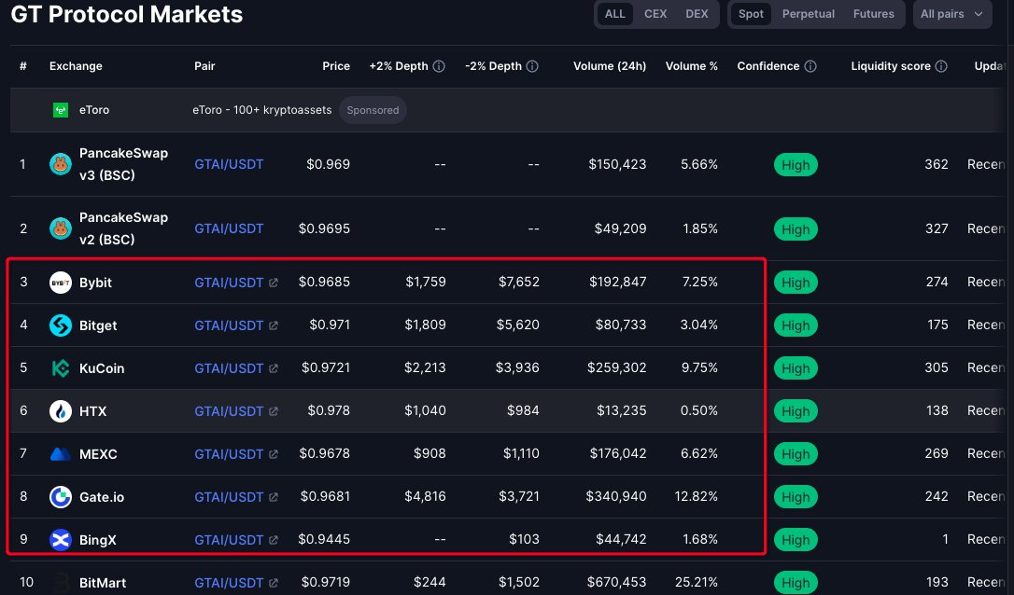Click the KuCoin exchange name
The width and height of the screenshot is (1014, 595).
coord(102,368)
